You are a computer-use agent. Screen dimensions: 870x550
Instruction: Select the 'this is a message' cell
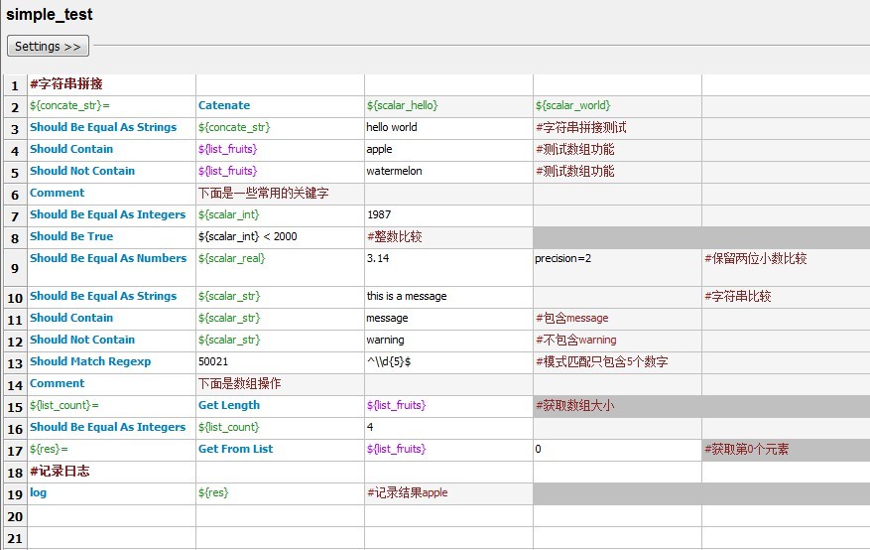pos(448,297)
